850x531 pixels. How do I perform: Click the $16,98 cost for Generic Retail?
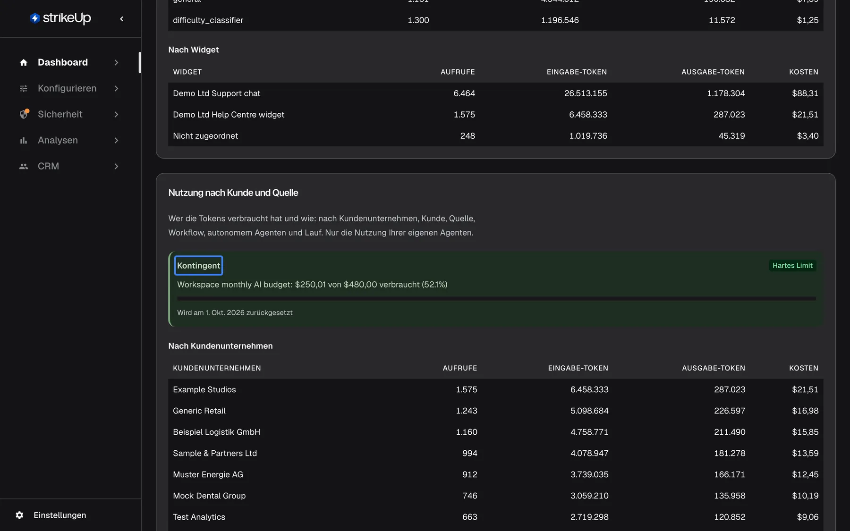tap(805, 411)
